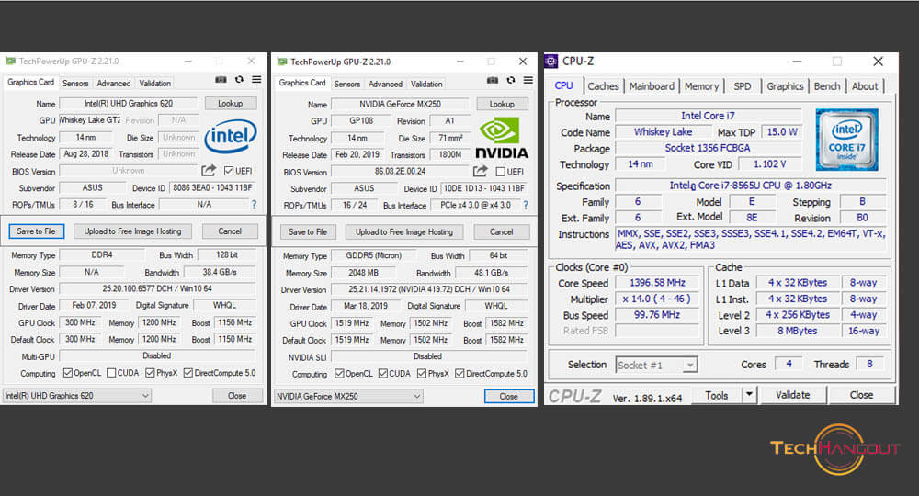
Task: Open the Bench tab in CPU-Z
Action: point(827,86)
